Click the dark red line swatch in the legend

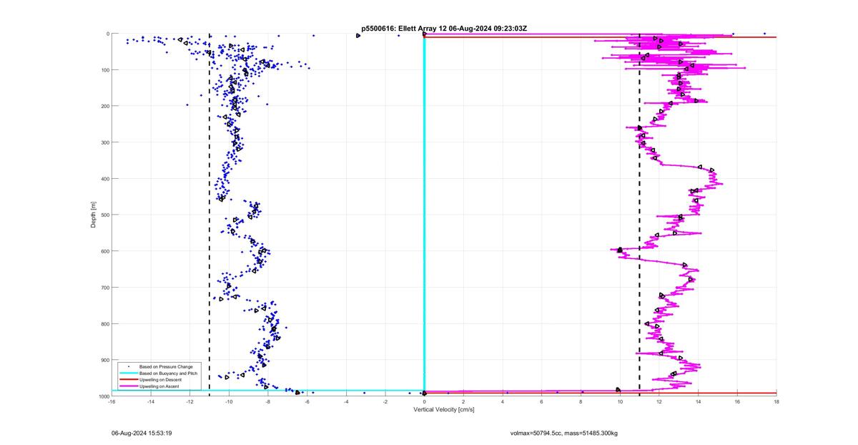[128, 379]
